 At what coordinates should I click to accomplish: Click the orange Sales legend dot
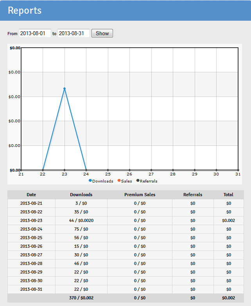tap(119, 181)
